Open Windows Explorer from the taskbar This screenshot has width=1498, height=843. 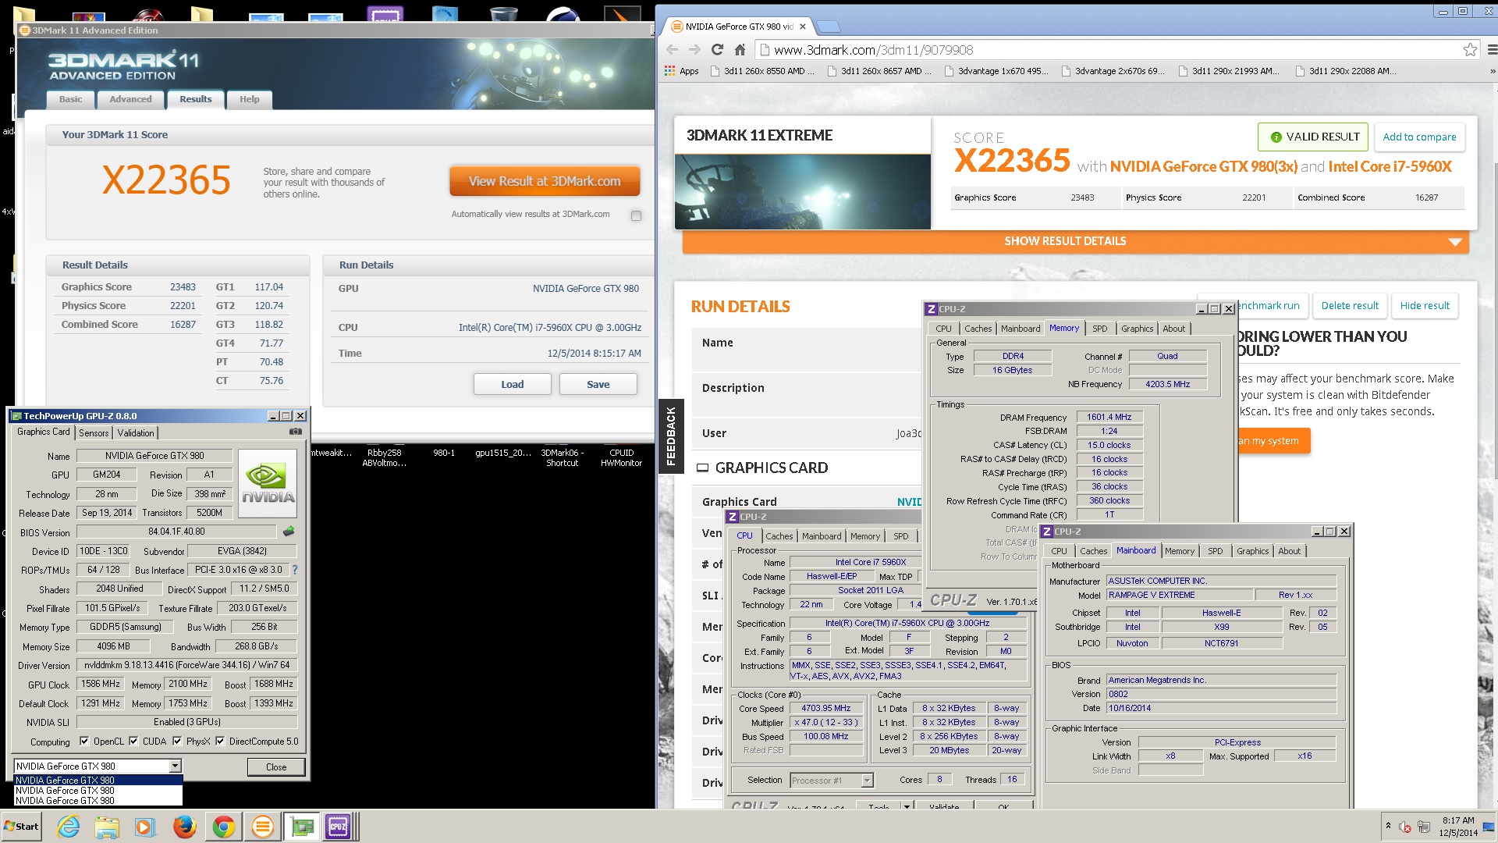tap(107, 827)
